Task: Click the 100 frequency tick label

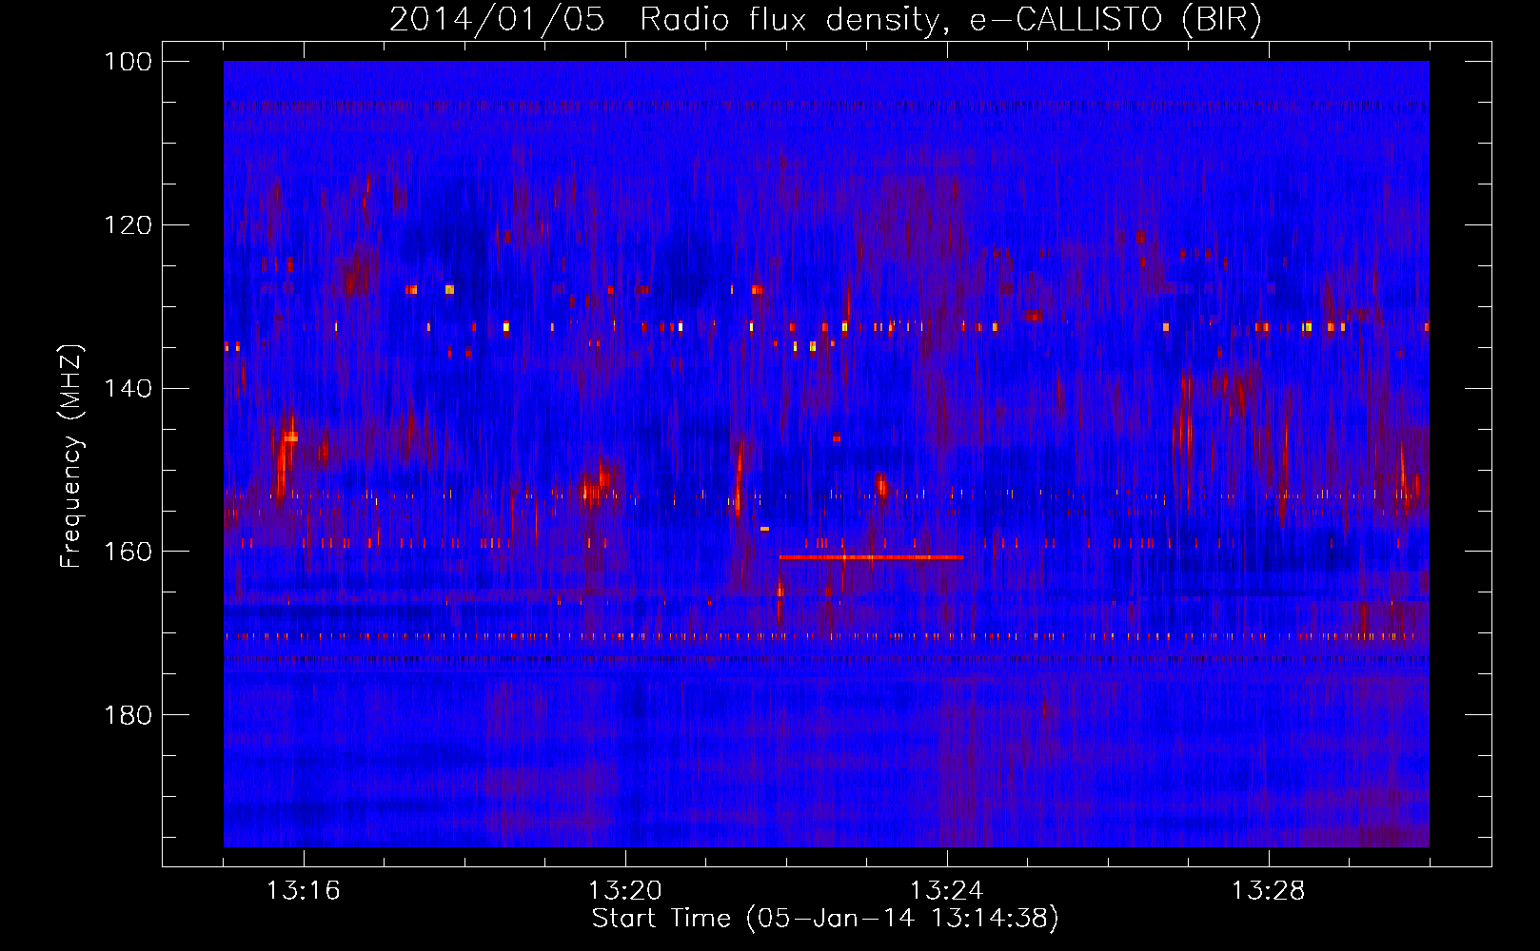Action: pos(129,62)
